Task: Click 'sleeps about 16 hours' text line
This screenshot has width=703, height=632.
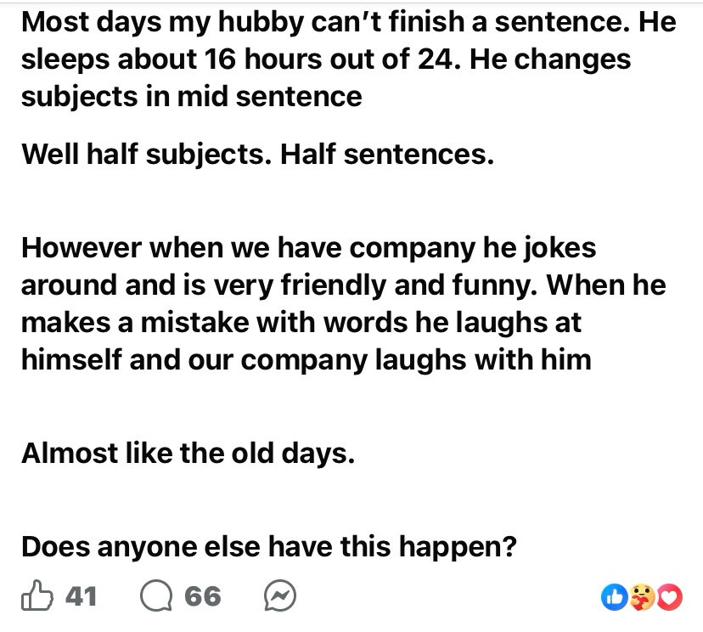Action: 326,59
